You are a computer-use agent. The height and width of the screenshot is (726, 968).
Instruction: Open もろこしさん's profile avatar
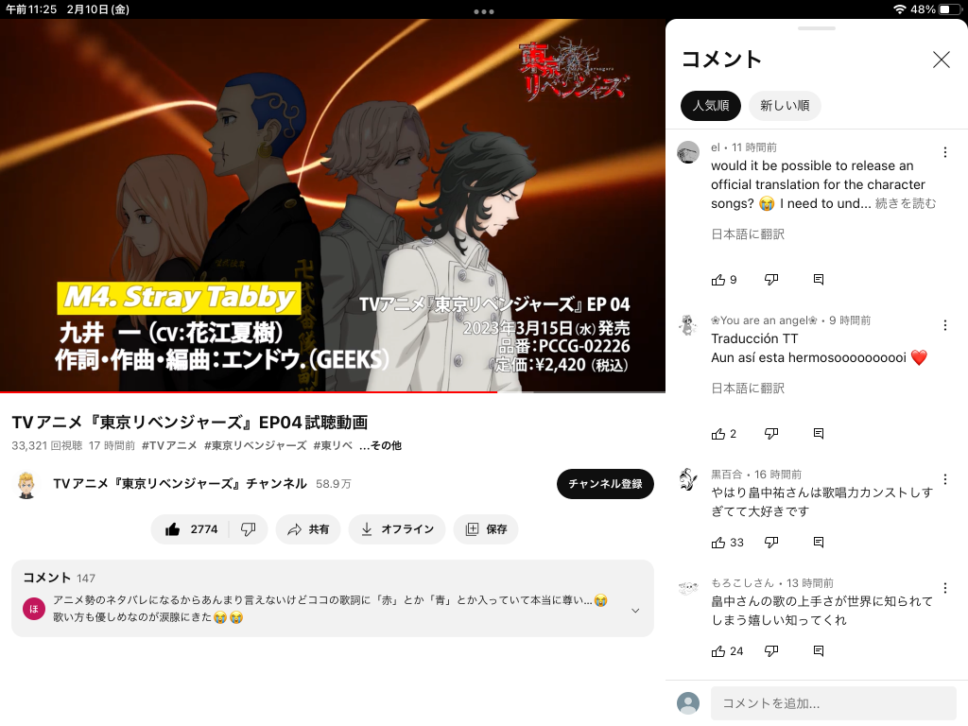688,588
